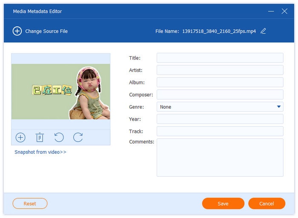The image size is (298, 218).
Task: Click the video cover thumbnail preview
Action: click(60, 92)
